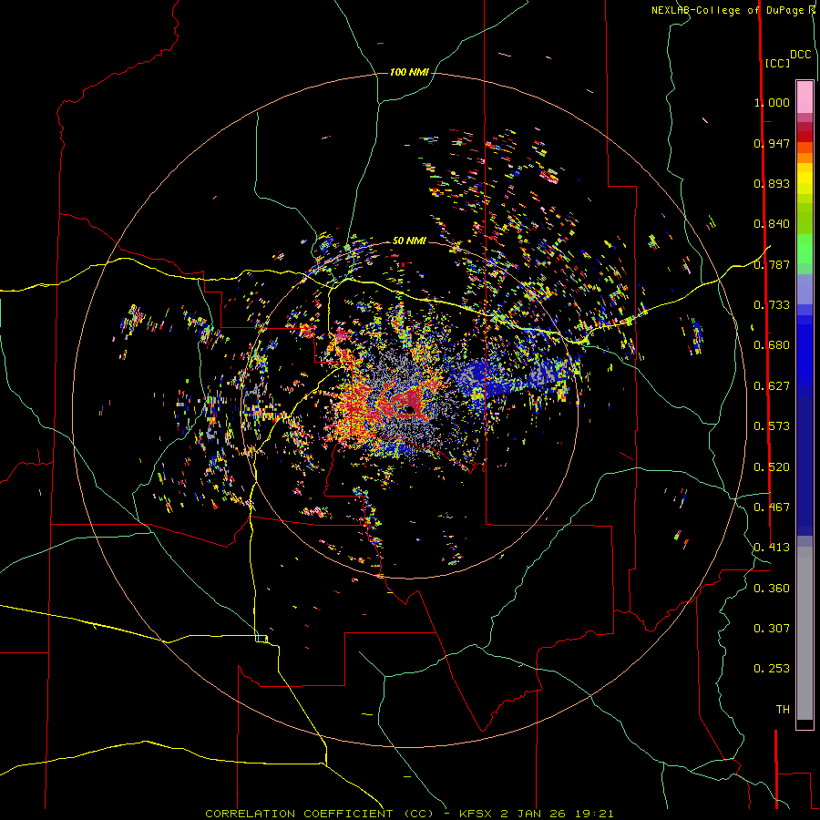Click the 2 JAN 26 date text
This screenshot has height=820, width=820.
click(x=531, y=814)
